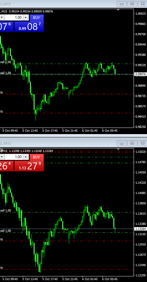Click the 0.99 08 7 ask price panel
Screen dimensions: 147x282
click(29, 27)
